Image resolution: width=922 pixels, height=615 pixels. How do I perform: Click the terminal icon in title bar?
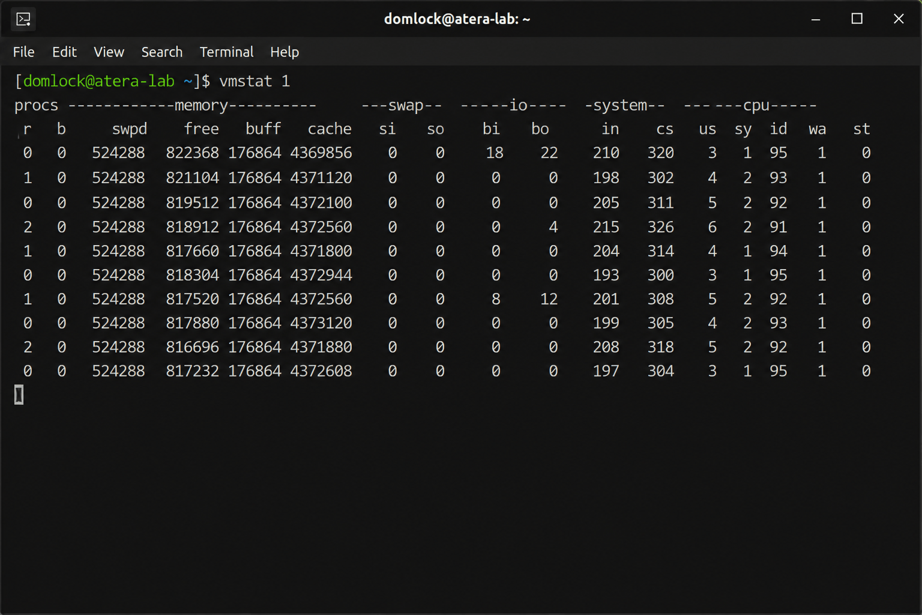(23, 19)
